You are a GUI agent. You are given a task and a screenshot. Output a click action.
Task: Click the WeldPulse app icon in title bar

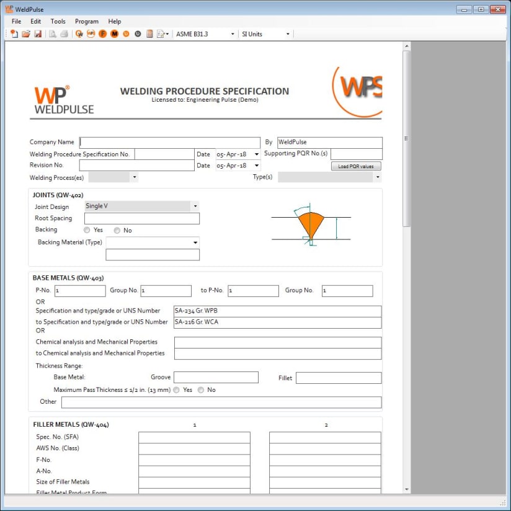(9, 9)
